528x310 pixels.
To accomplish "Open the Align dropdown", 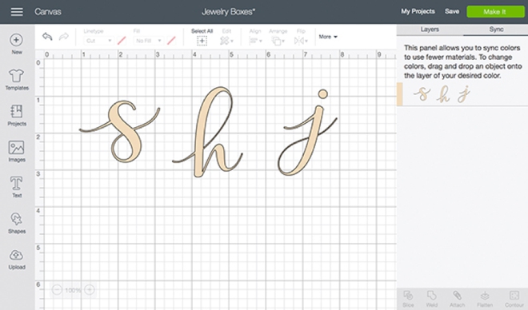I will 255,41.
